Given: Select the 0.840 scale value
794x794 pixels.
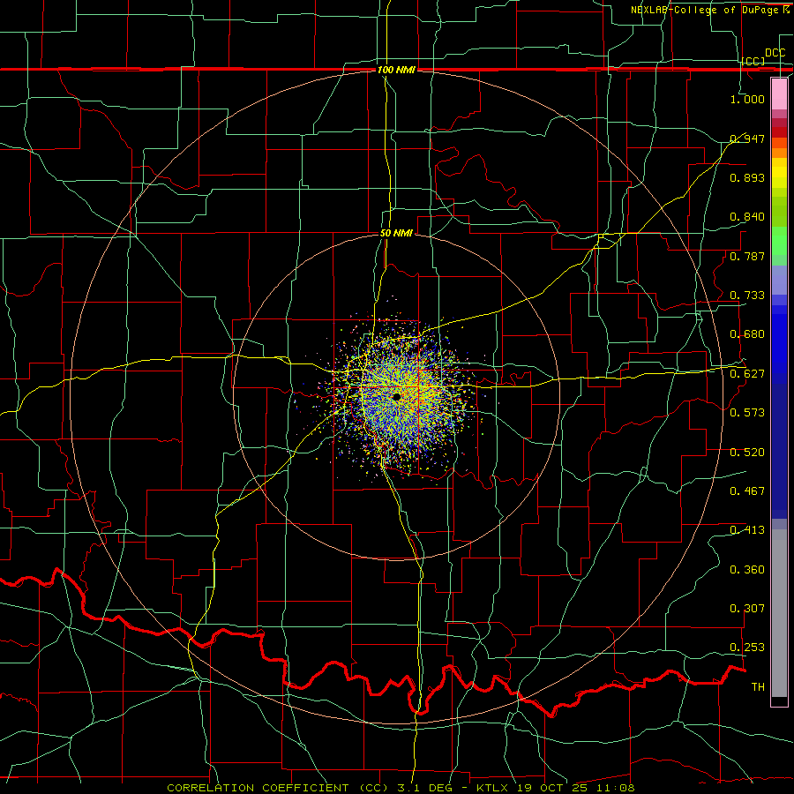Looking at the screenshot, I should (747, 216).
